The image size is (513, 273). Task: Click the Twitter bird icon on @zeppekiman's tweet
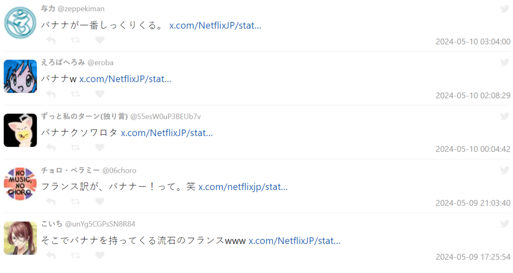point(504,9)
